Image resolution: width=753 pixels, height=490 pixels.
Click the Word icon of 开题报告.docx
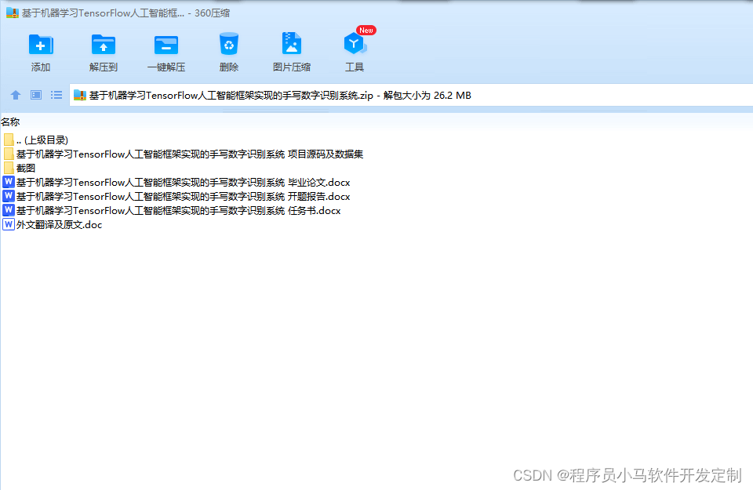pyautogui.click(x=9, y=196)
